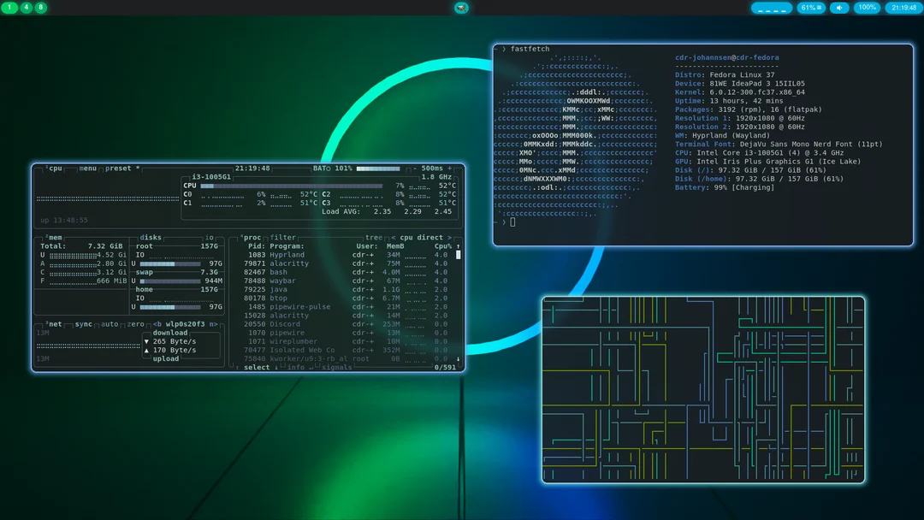Toggle auto scaling in the btop net panel
This screenshot has height=520, width=924.
(x=110, y=324)
